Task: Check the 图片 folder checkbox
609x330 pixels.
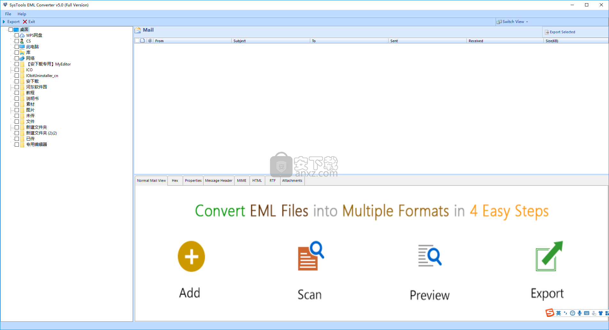Action: click(17, 110)
